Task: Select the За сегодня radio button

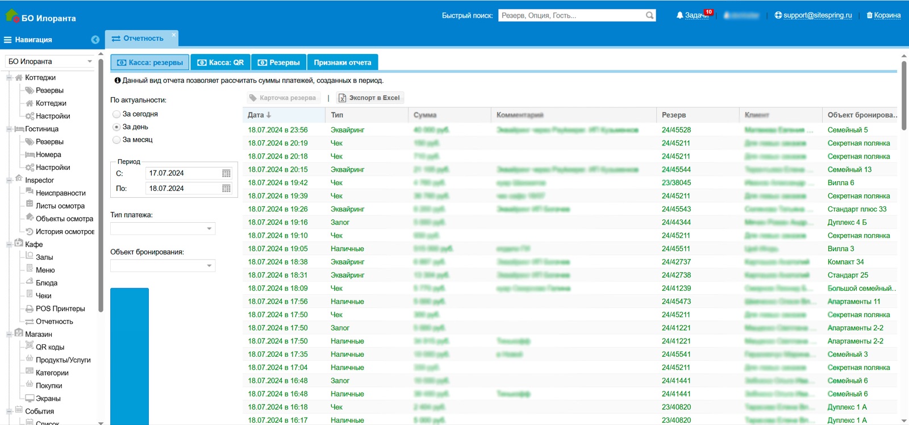Action: point(116,114)
